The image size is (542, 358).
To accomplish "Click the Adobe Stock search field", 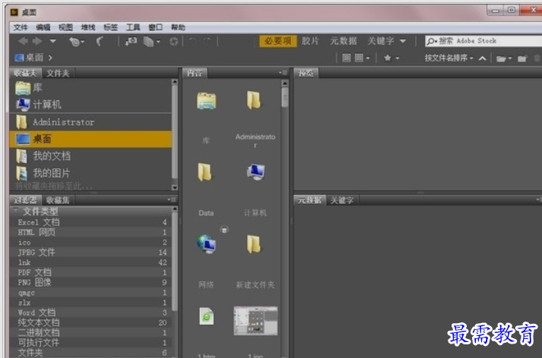I will click(483, 41).
